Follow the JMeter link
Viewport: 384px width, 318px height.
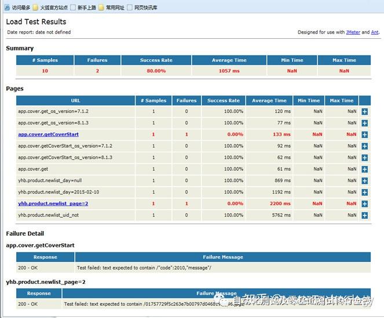pyautogui.click(x=353, y=32)
